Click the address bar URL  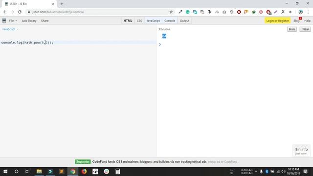pyautogui.click(x=58, y=12)
